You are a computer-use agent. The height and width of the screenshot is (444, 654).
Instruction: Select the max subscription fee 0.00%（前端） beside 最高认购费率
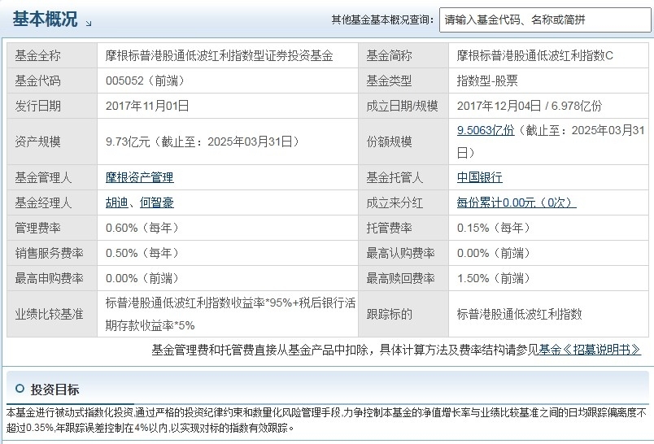pos(494,253)
